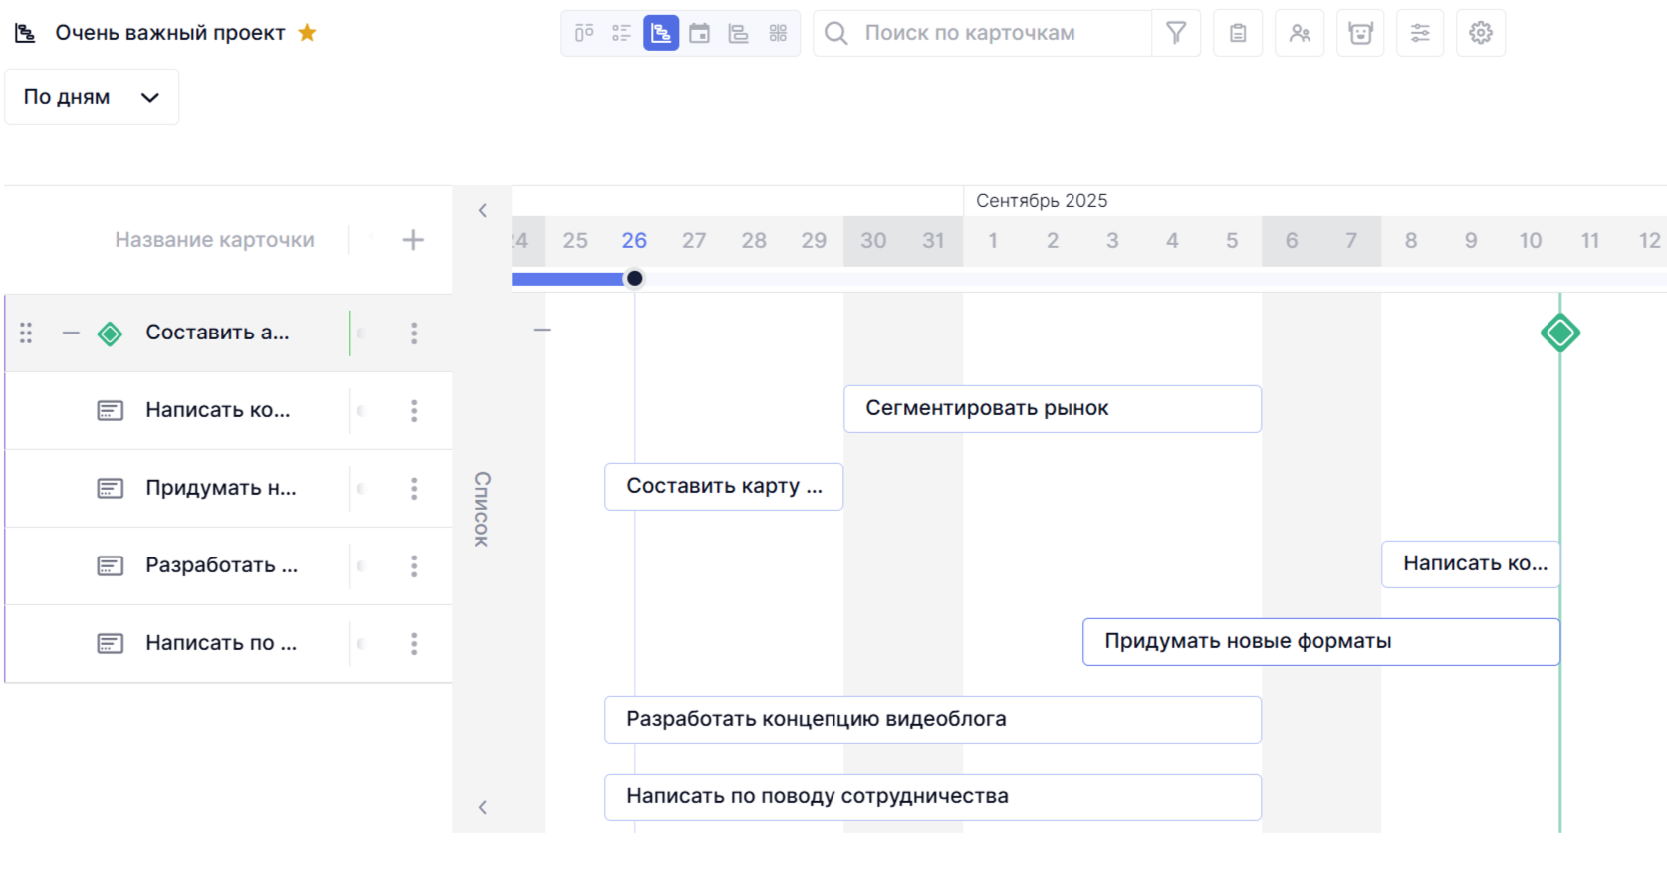Select the "Составить а..." row title
The height and width of the screenshot is (891, 1667).
(x=217, y=333)
